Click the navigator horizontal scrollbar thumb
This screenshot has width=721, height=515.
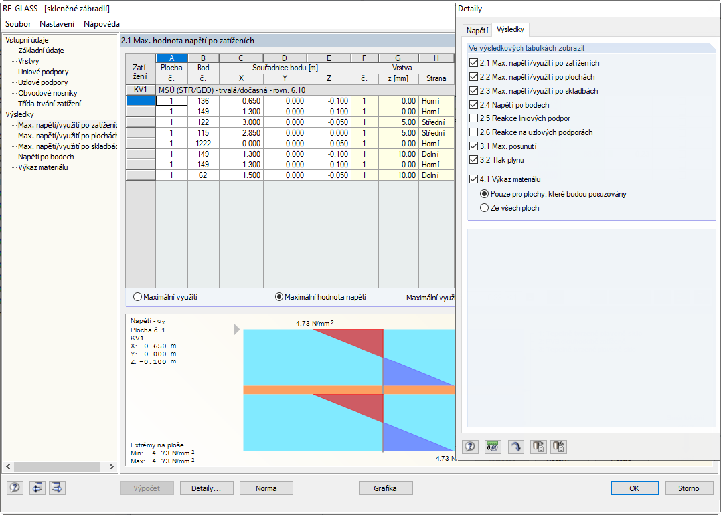point(57,466)
